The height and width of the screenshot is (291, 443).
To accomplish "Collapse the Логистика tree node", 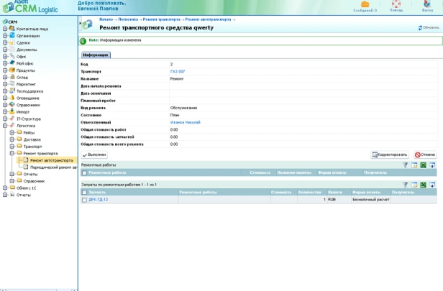I will [x=5, y=126].
